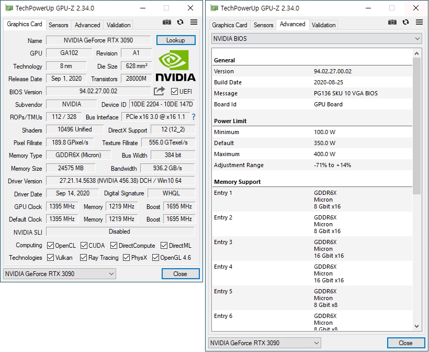Click '350.0 W' Default power value
429x352 pixels.
coord(324,143)
